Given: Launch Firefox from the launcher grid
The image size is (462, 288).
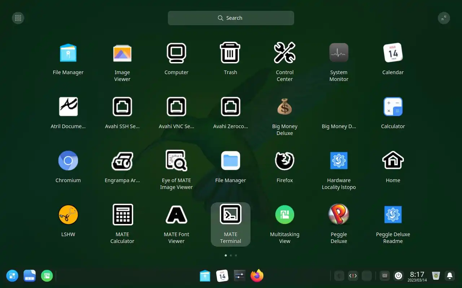Looking at the screenshot, I should click(285, 161).
